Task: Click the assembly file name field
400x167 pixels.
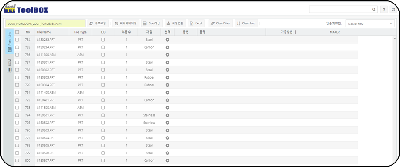Action: coord(46,23)
